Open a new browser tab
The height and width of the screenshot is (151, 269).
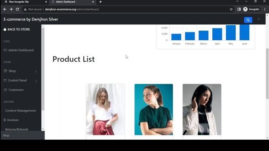(x=100, y=2)
